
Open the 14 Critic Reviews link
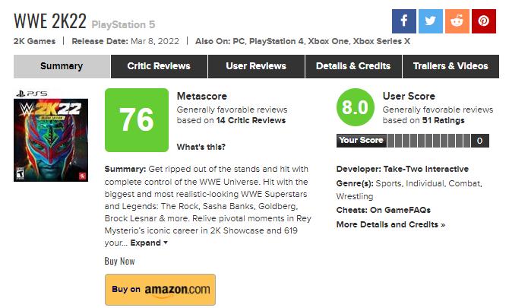click(x=249, y=120)
